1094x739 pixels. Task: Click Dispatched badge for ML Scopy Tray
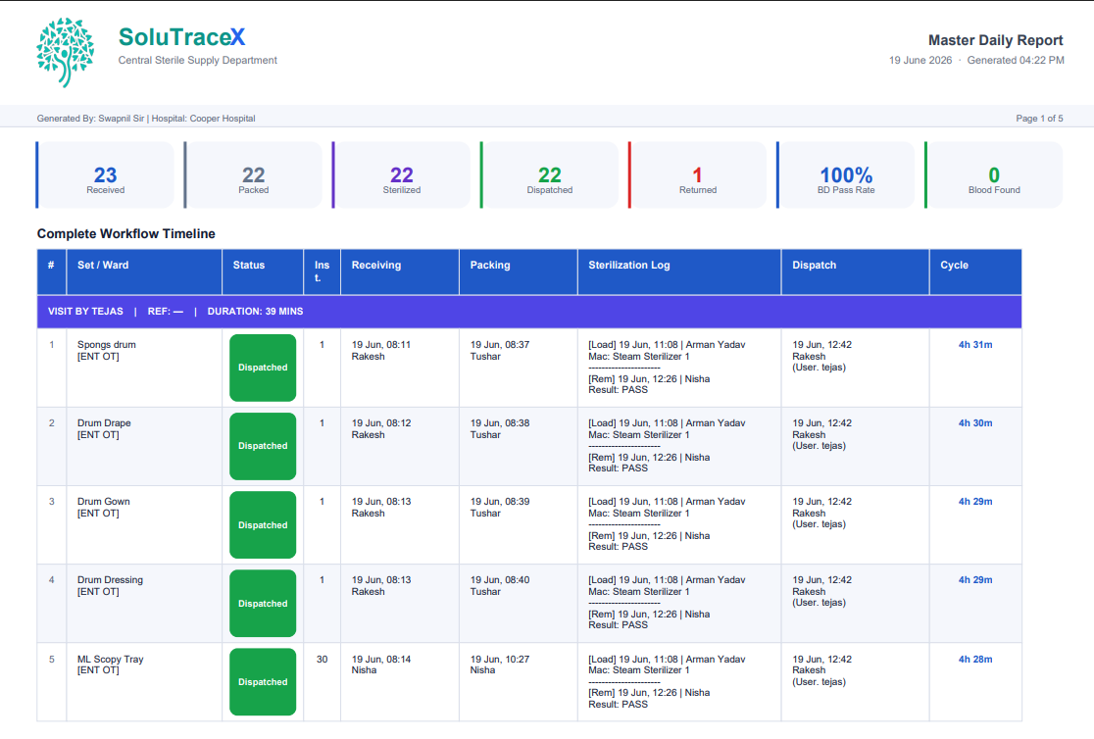pyautogui.click(x=263, y=682)
